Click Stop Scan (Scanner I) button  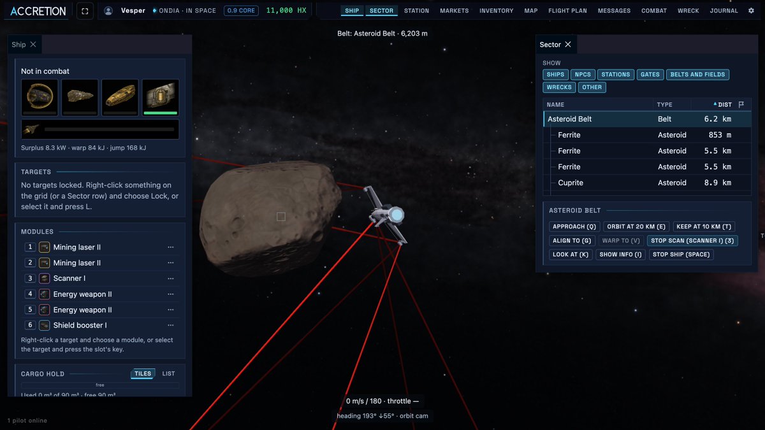pyautogui.click(x=692, y=241)
